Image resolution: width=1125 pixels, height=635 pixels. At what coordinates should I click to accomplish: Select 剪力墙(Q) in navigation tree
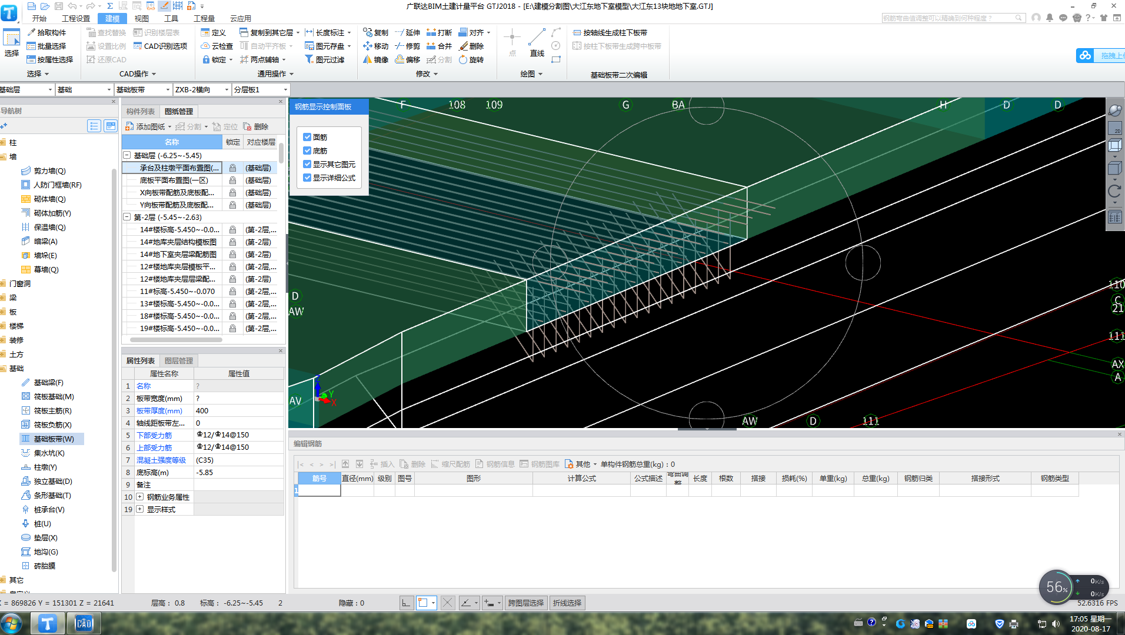tap(44, 171)
